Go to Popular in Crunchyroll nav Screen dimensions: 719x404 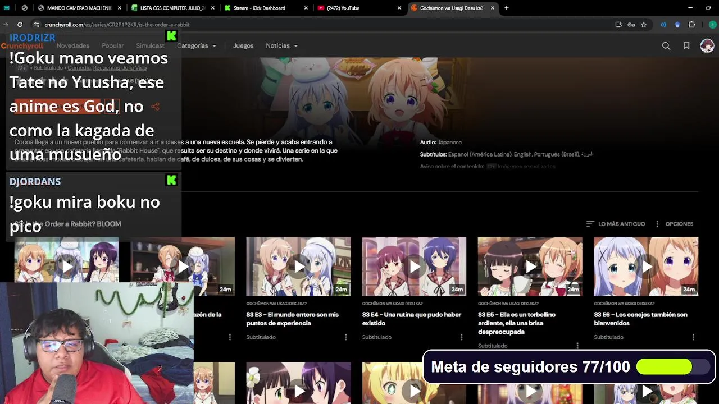[x=113, y=46]
